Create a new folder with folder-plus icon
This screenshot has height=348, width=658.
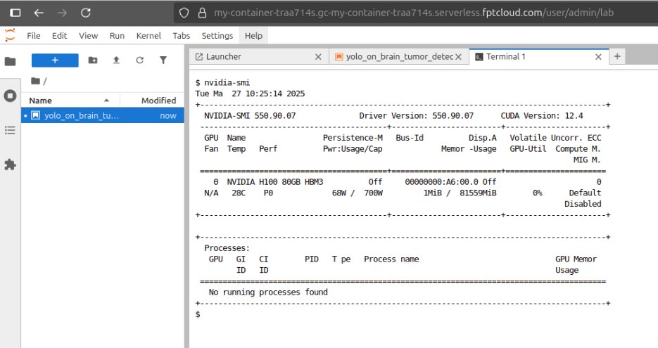click(93, 60)
